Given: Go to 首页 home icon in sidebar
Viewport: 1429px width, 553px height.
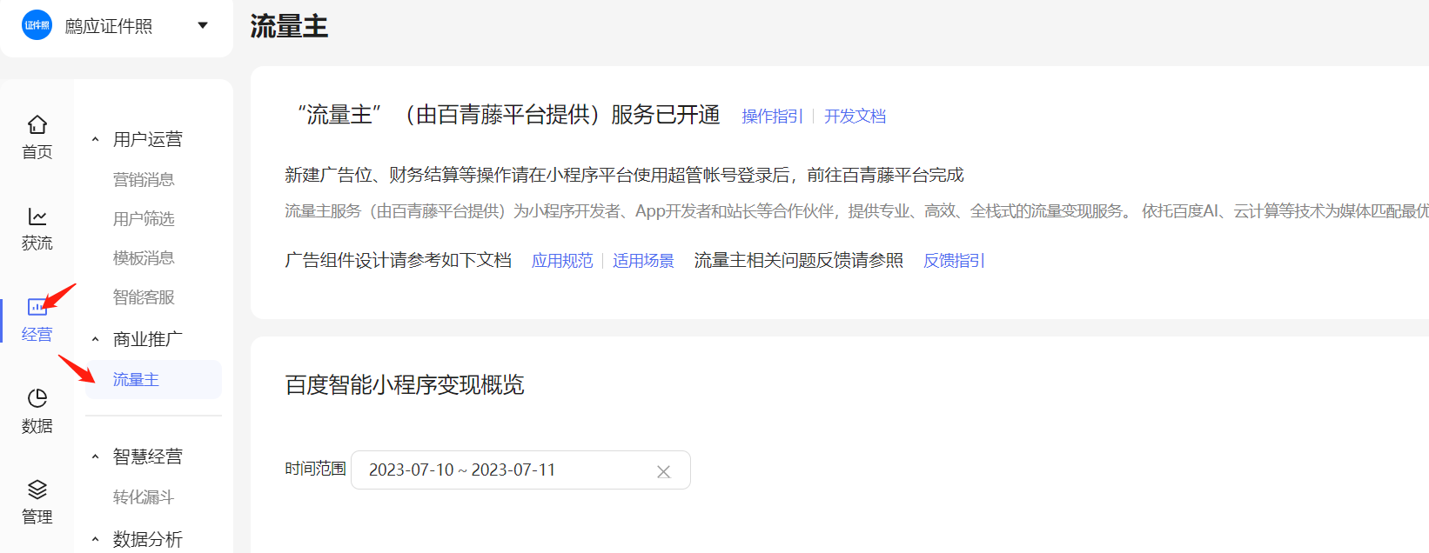Looking at the screenshot, I should pos(37,124).
